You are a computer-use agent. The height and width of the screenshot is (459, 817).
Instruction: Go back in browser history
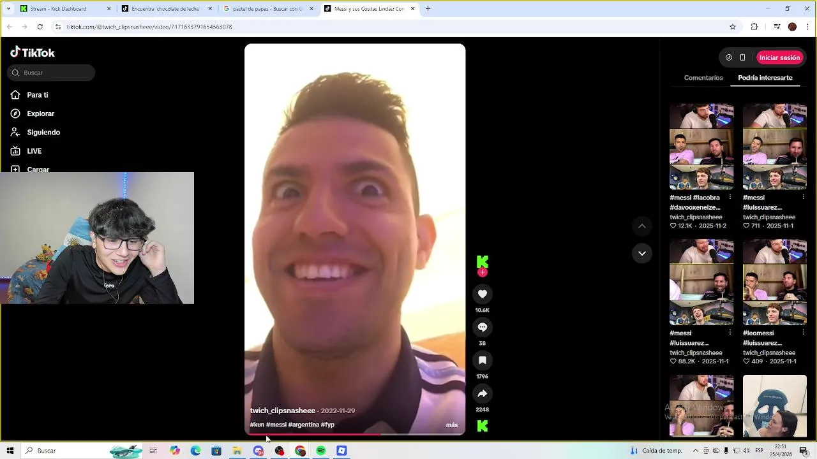pyautogui.click(x=9, y=27)
